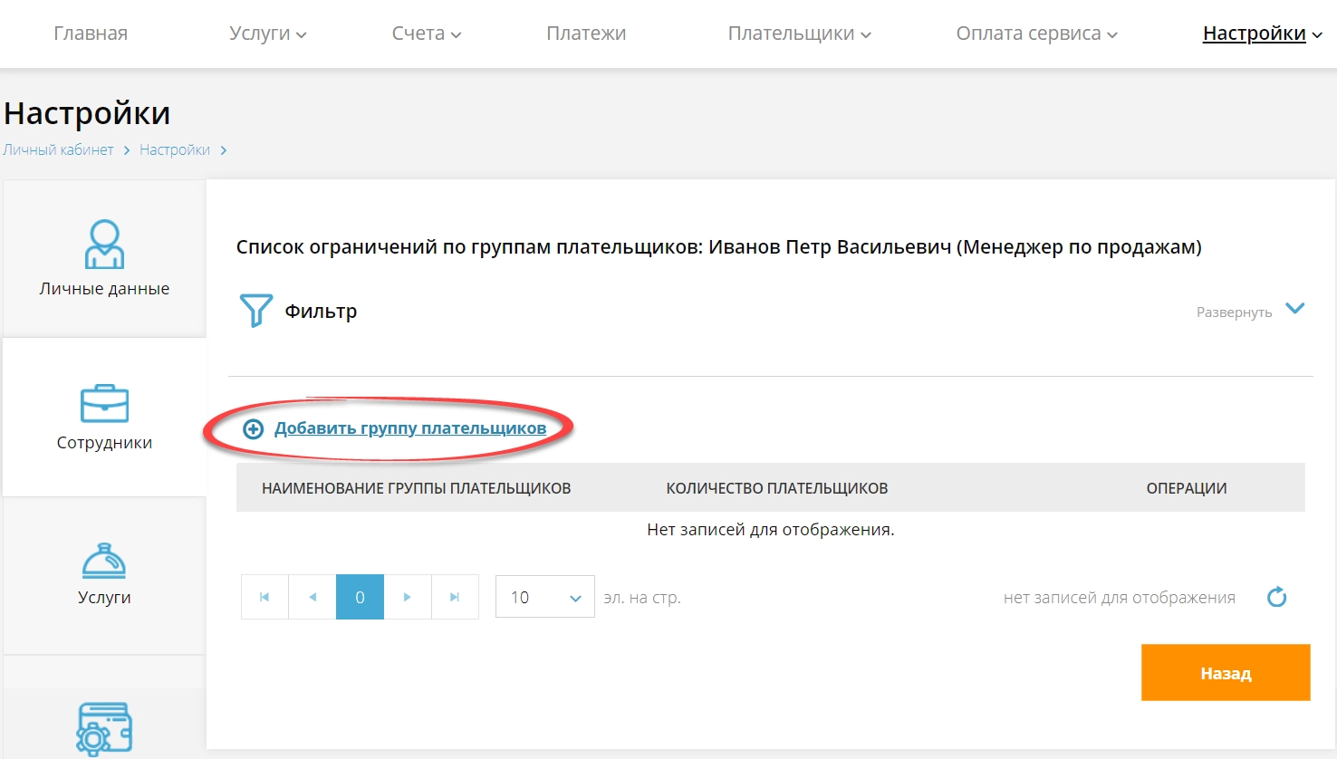Select the current page number 0
This screenshot has height=759, width=1337.
coord(360,597)
